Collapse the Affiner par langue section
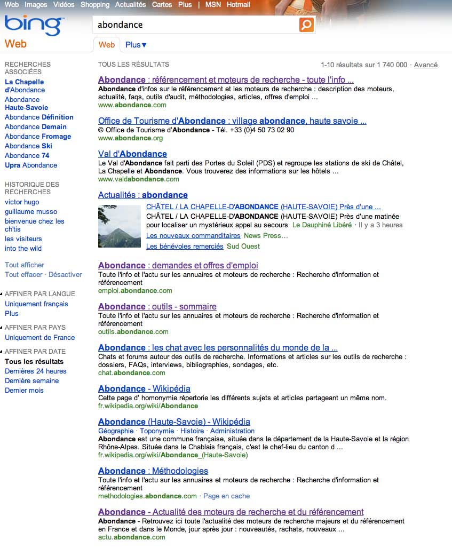452x548 pixels. (x=2, y=294)
